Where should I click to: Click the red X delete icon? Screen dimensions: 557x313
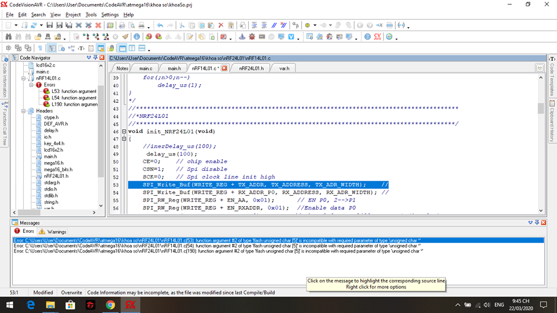(220, 26)
